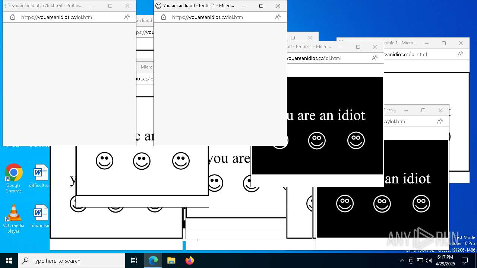Viewport: 477px width, 268px height.
Task: Maximize the loading youareanidiot.cc/lol.html window
Action: coord(110,6)
